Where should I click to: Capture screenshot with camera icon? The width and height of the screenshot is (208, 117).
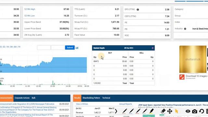(x=195, y=111)
